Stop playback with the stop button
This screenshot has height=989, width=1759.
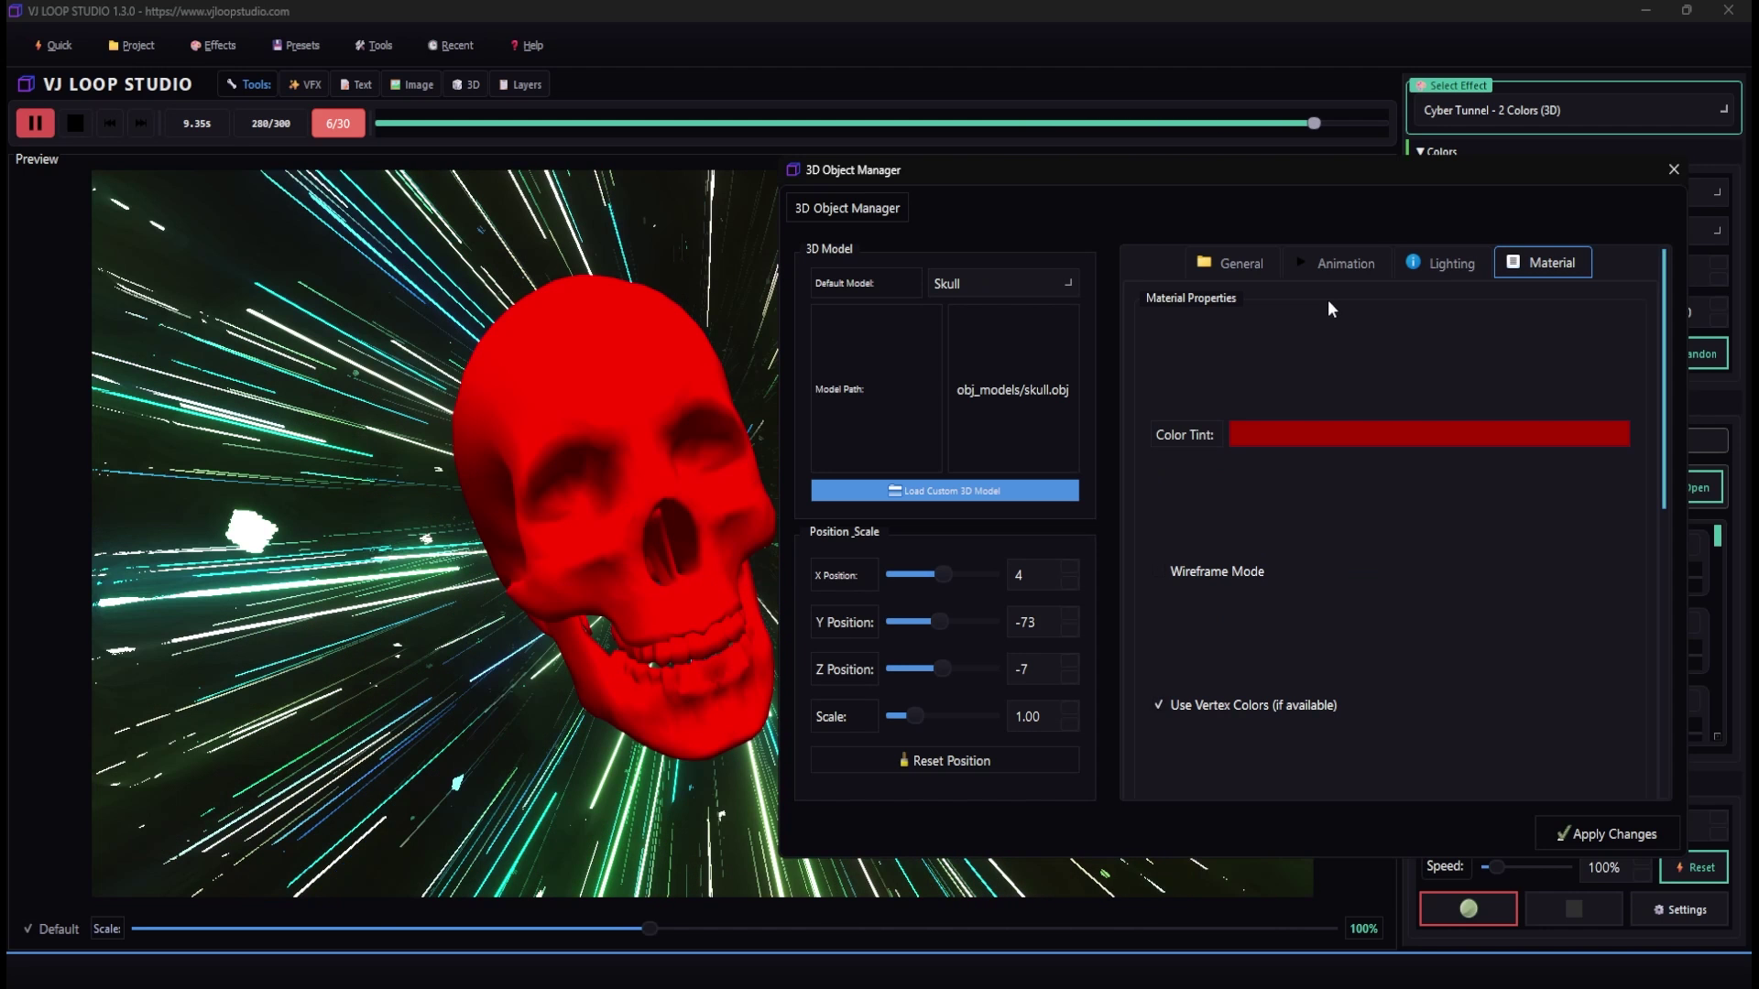point(76,123)
